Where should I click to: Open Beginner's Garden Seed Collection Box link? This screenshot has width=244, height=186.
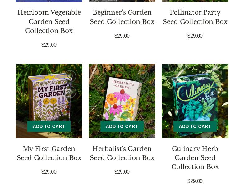click(122, 17)
